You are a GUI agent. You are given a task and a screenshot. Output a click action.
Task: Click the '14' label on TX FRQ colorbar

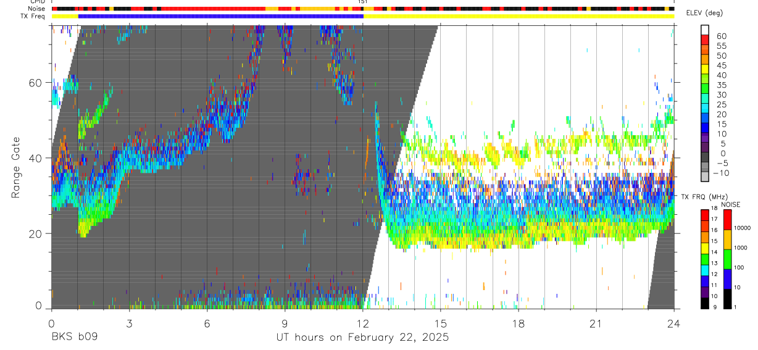[x=714, y=252]
